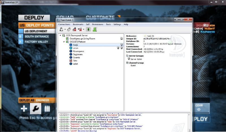The width and height of the screenshot is (226, 132).
Task: Select user Tato in channel tree
Action: tap(75, 61)
